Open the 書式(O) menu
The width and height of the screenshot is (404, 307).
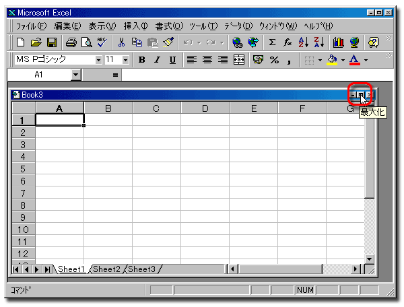click(169, 26)
